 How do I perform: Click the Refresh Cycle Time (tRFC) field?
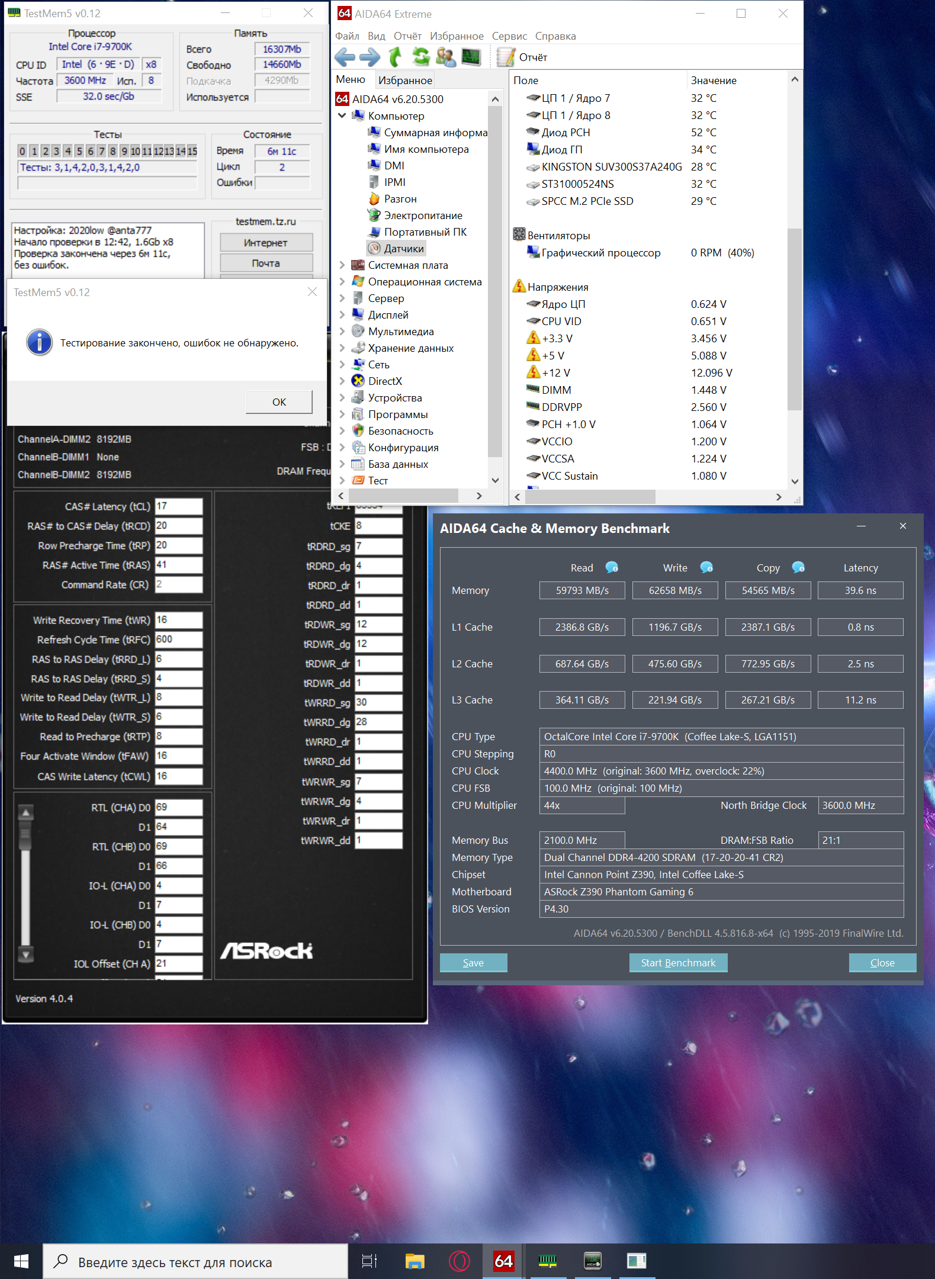[179, 639]
